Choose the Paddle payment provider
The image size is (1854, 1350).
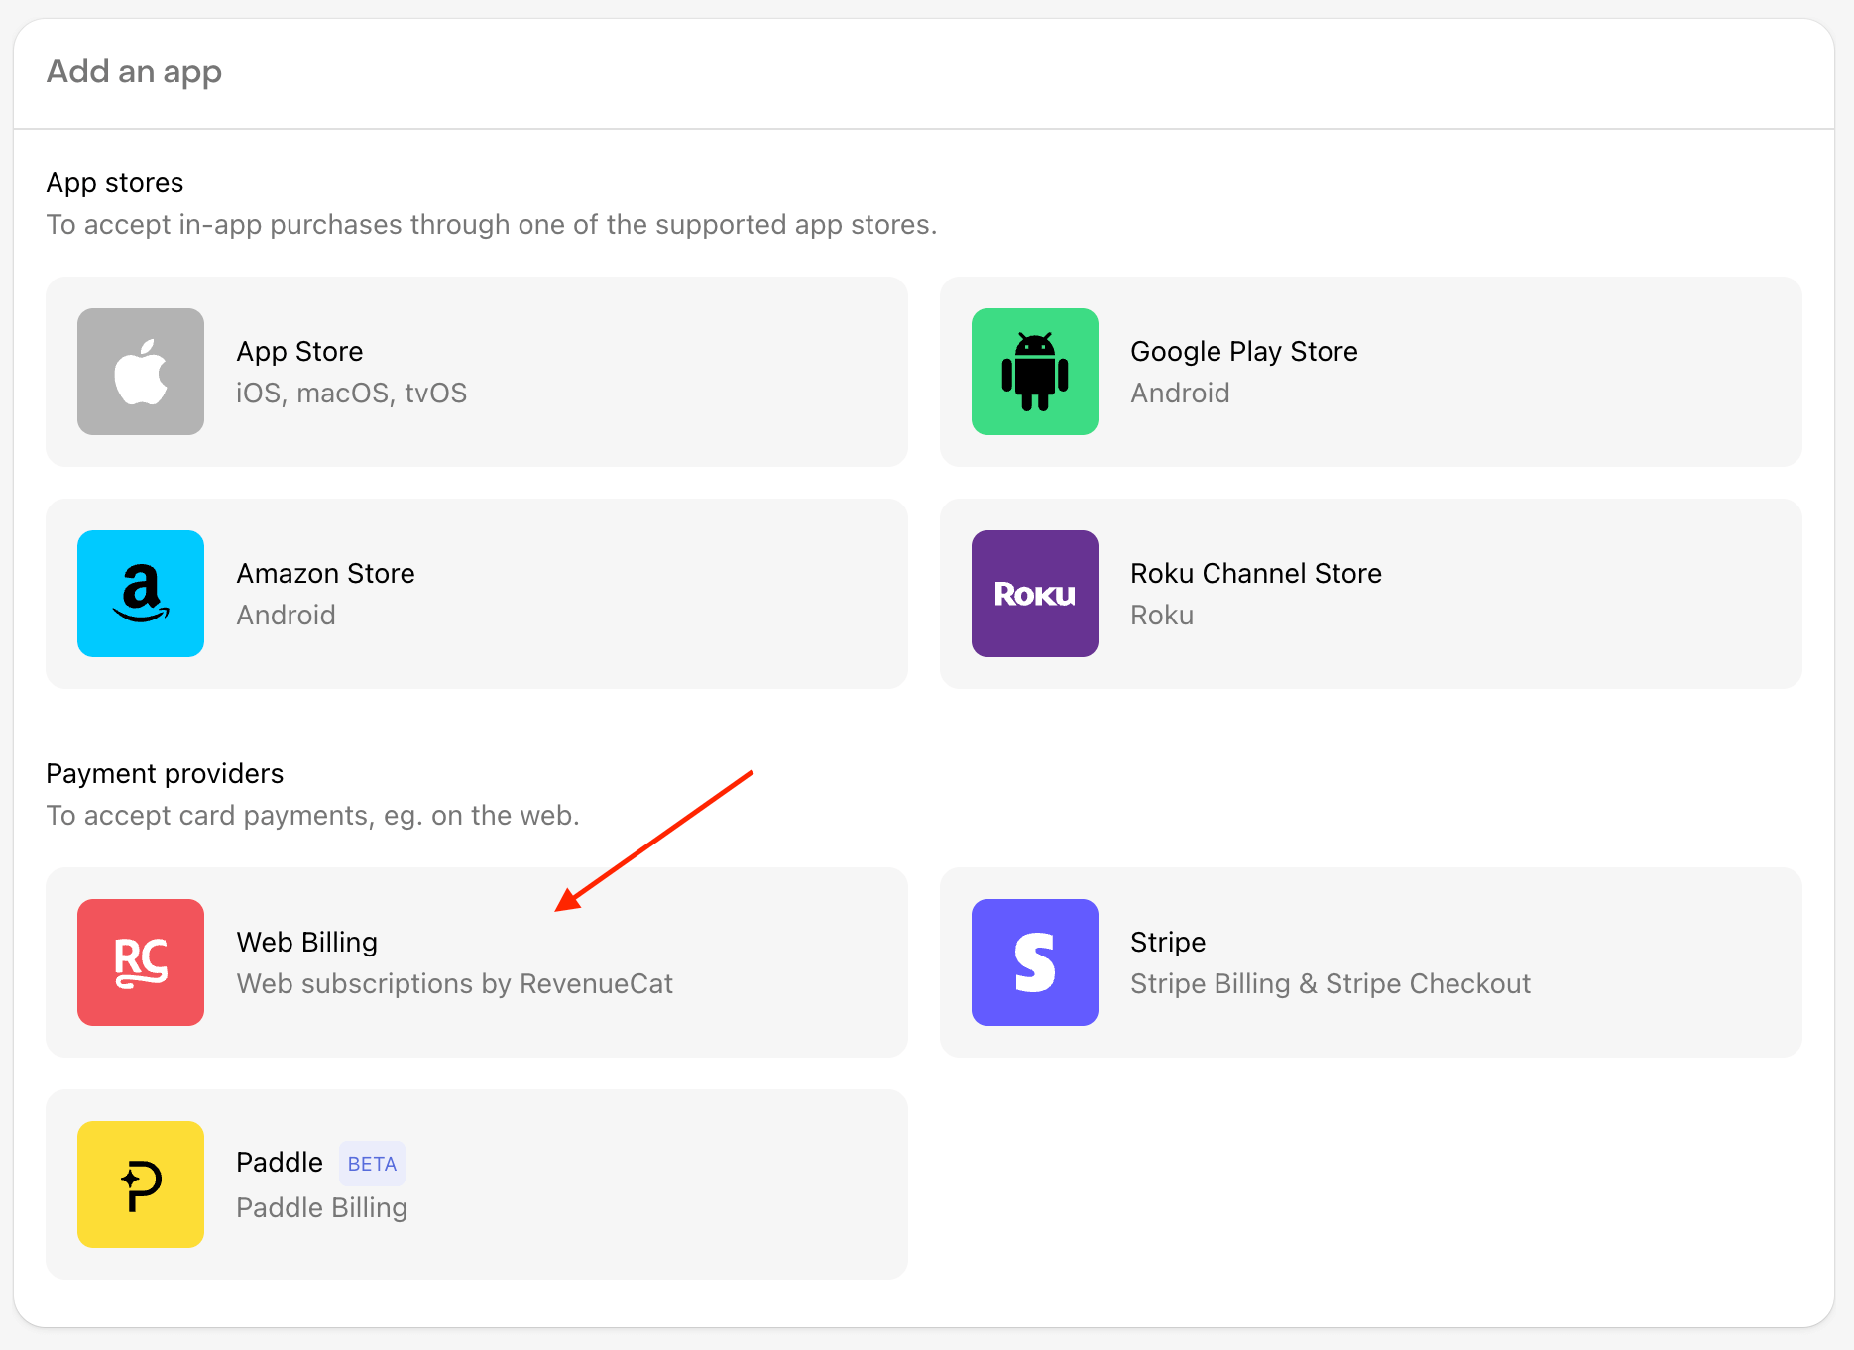(x=477, y=1184)
